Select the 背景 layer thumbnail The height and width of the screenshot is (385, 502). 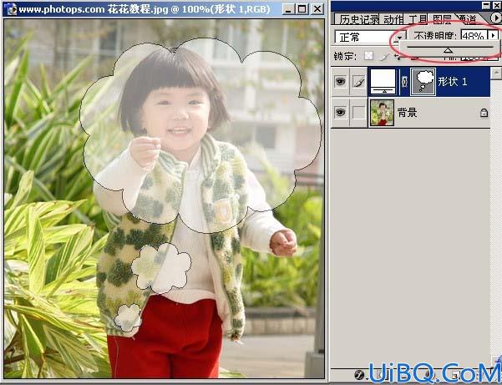coord(382,113)
